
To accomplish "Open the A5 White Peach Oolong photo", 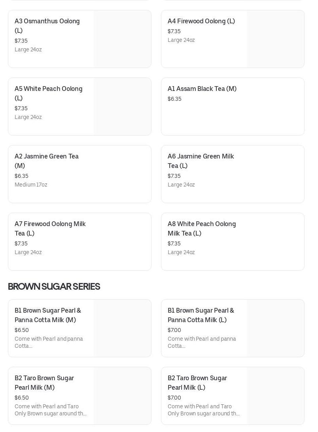I will pyautogui.click(x=122, y=107).
